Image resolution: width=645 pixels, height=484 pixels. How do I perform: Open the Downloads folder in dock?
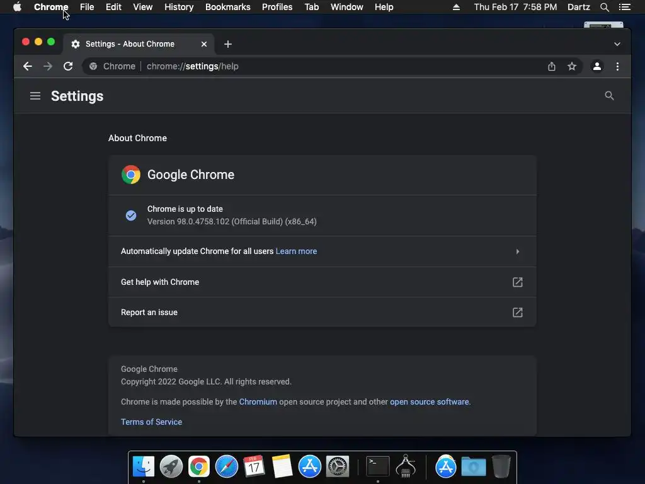[x=474, y=467]
